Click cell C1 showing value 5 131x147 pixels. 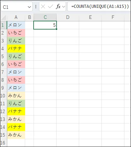tap(45, 25)
